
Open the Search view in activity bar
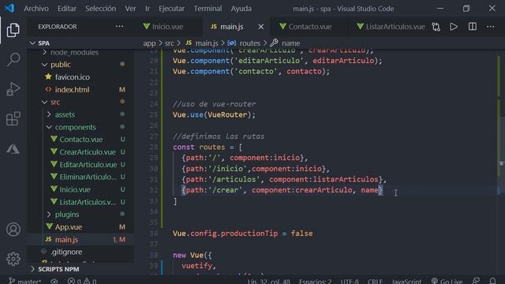13,60
